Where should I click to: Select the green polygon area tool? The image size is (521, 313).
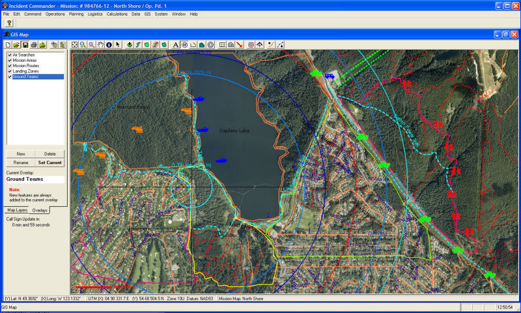coord(147,44)
